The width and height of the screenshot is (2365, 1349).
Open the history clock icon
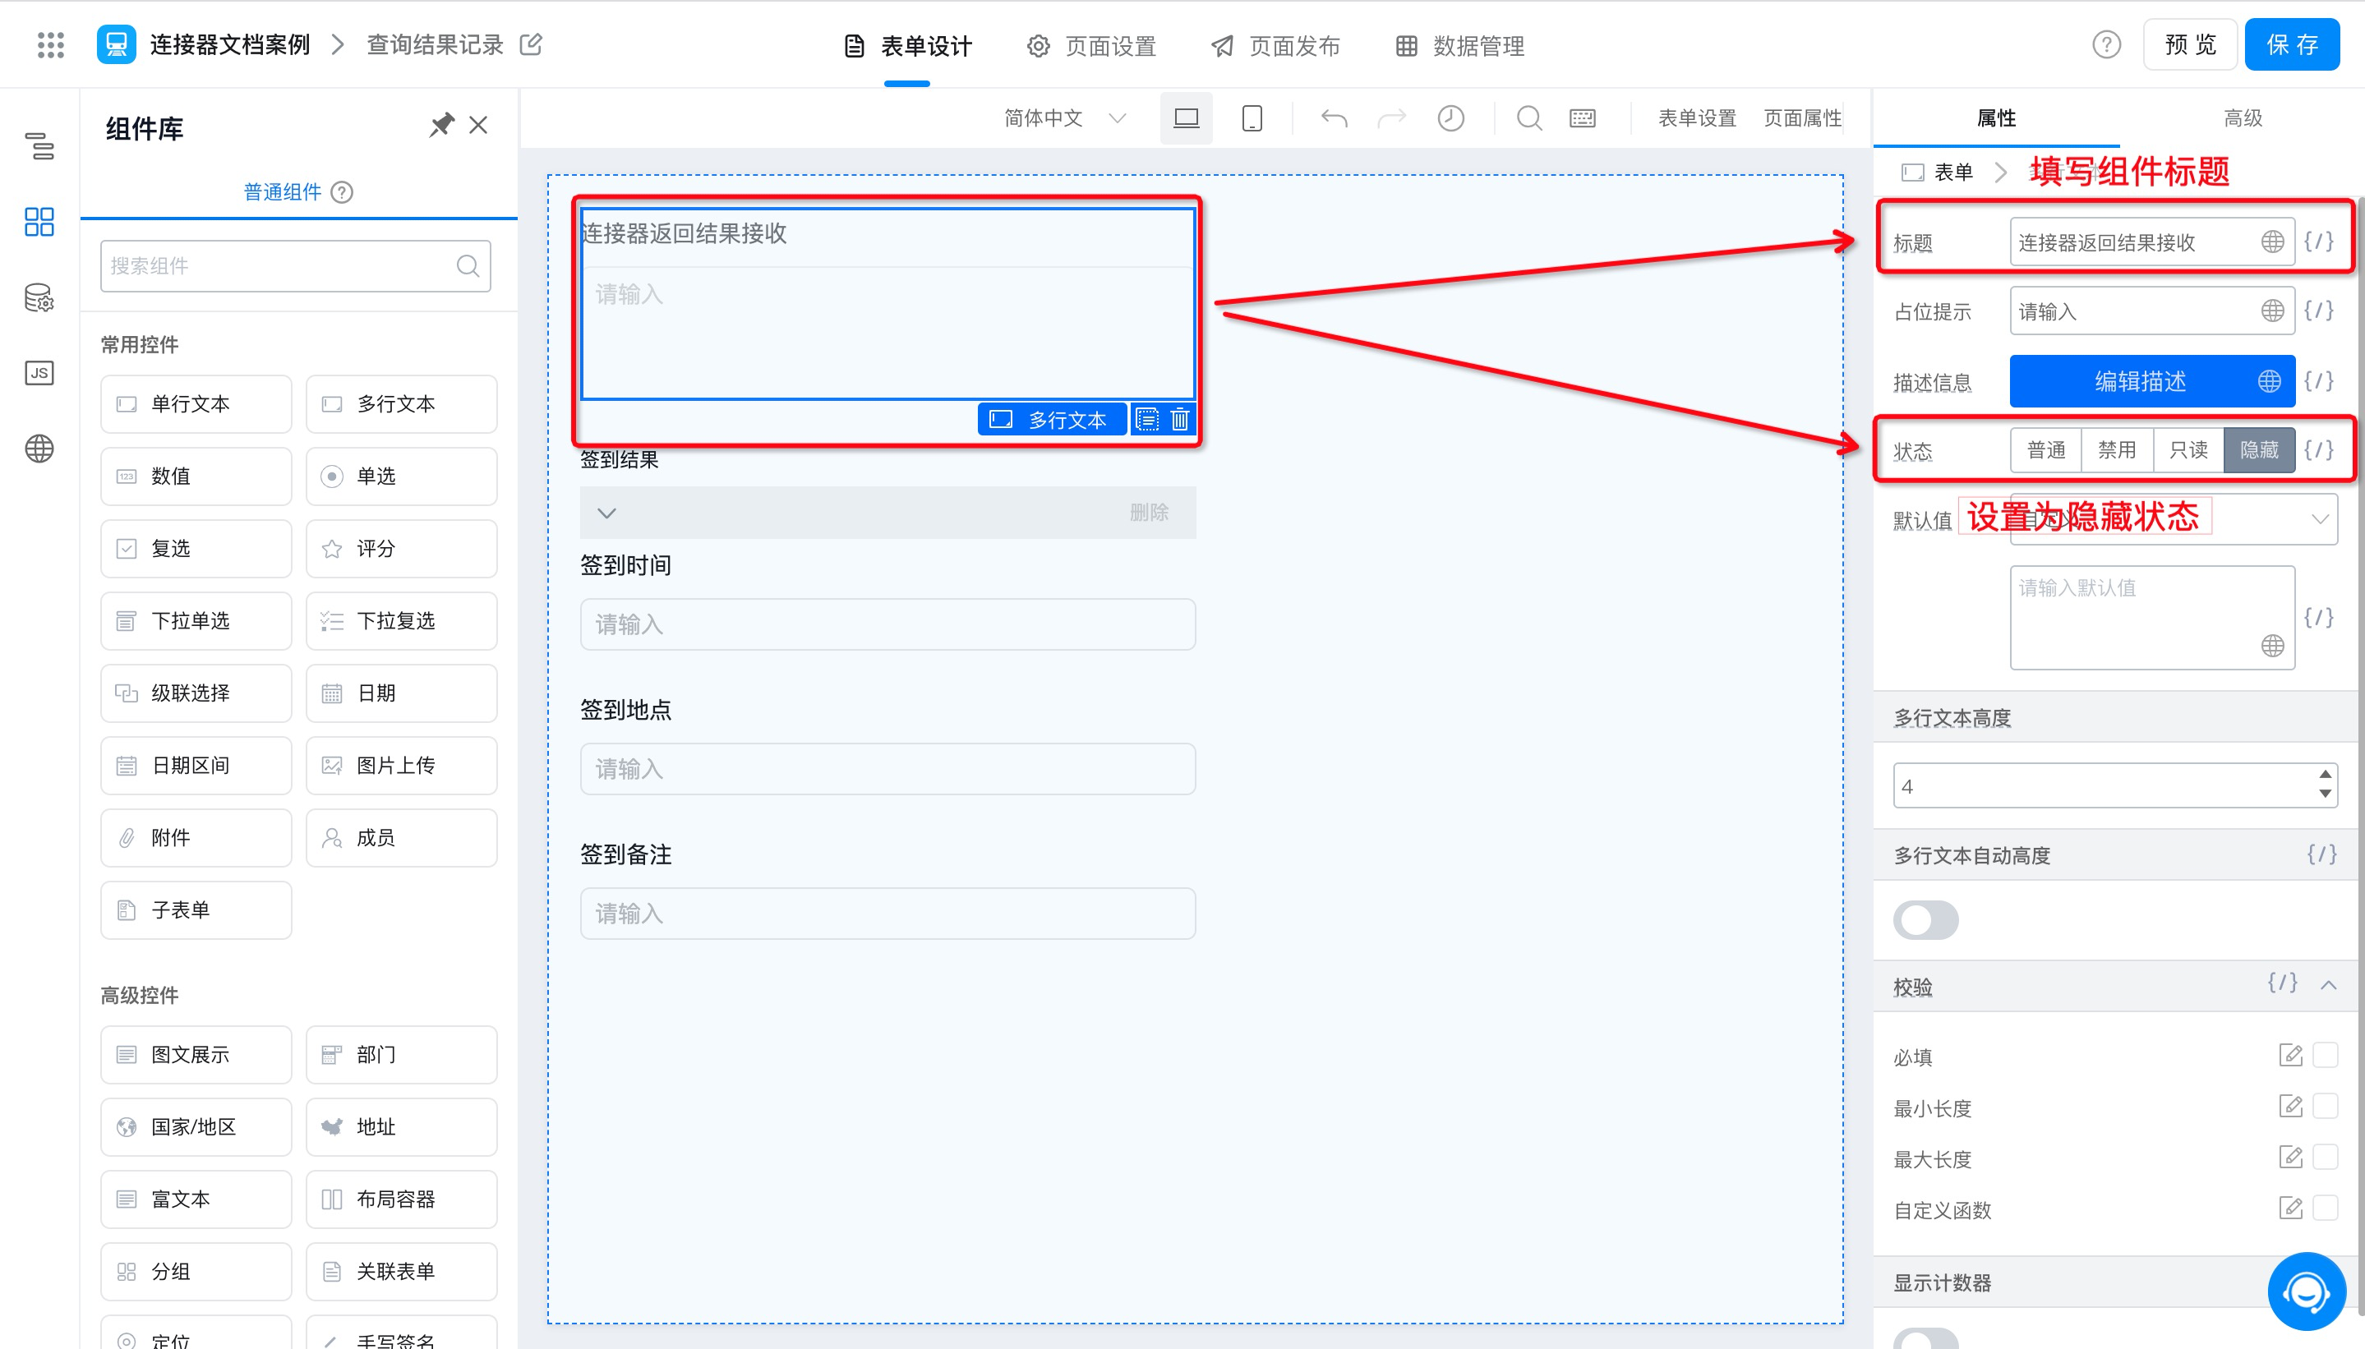point(1450,117)
